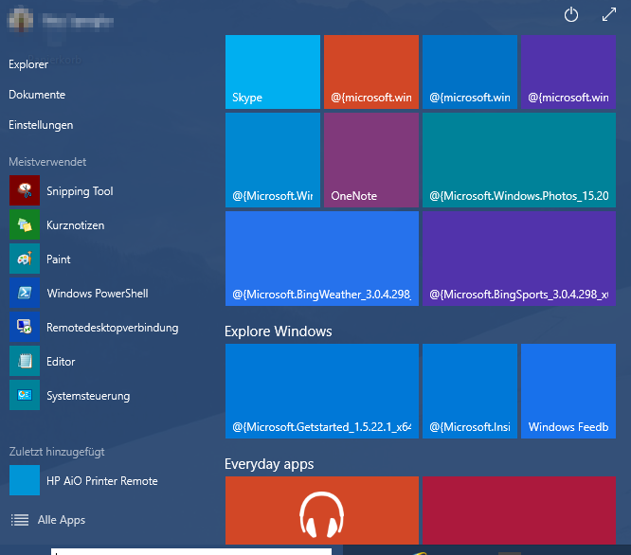Open the Editor notepad icon
The height and width of the screenshot is (555, 631).
point(25,361)
